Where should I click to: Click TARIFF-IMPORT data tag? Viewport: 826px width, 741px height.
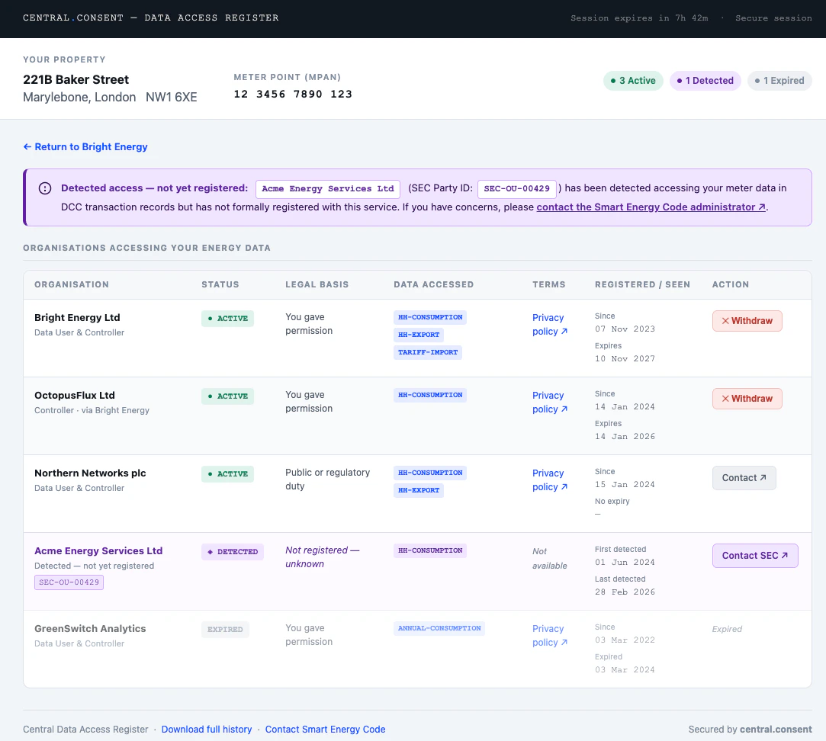click(428, 352)
